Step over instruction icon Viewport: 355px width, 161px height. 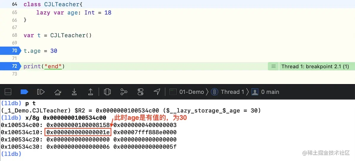point(58,92)
